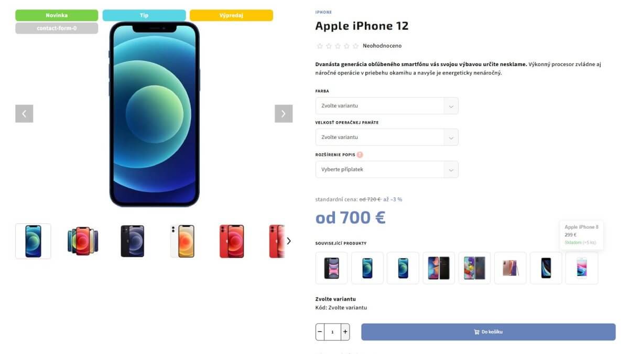Rate product with the fifth star
Screen dimensions: 629x354
coord(355,46)
